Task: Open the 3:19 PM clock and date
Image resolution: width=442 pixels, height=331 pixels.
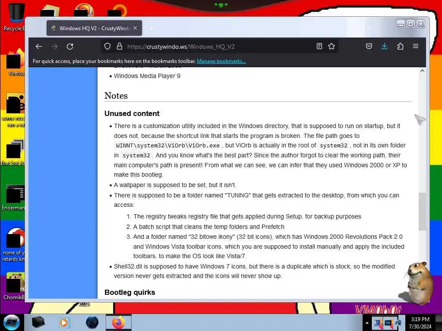Action: tap(420, 323)
